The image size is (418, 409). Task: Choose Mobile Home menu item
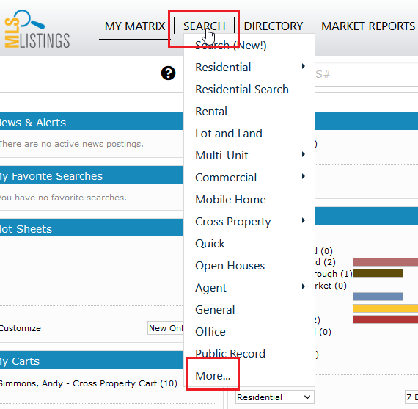tap(230, 200)
